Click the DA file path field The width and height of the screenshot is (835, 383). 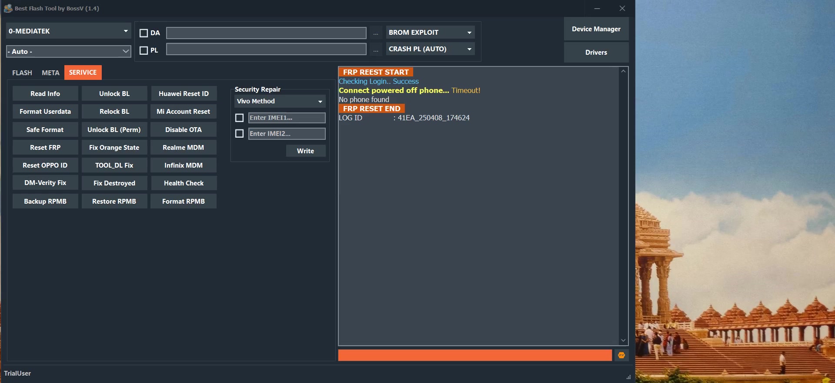pyautogui.click(x=266, y=33)
